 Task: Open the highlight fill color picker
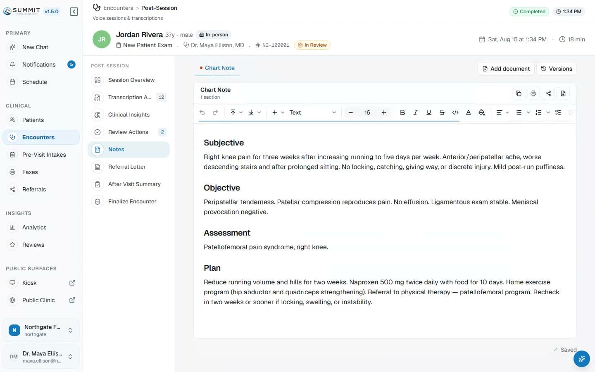[x=482, y=112]
